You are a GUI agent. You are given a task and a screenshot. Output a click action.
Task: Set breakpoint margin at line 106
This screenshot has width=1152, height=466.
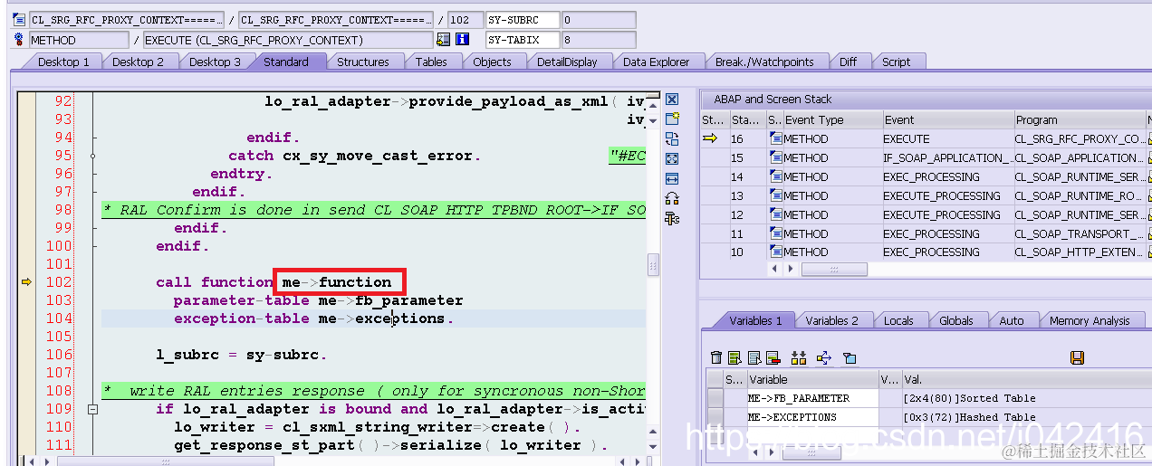(26, 355)
